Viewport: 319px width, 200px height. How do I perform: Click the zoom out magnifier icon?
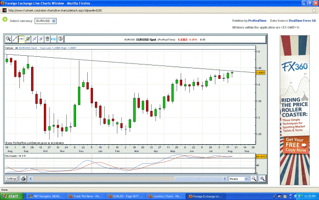pyautogui.click(x=254, y=179)
